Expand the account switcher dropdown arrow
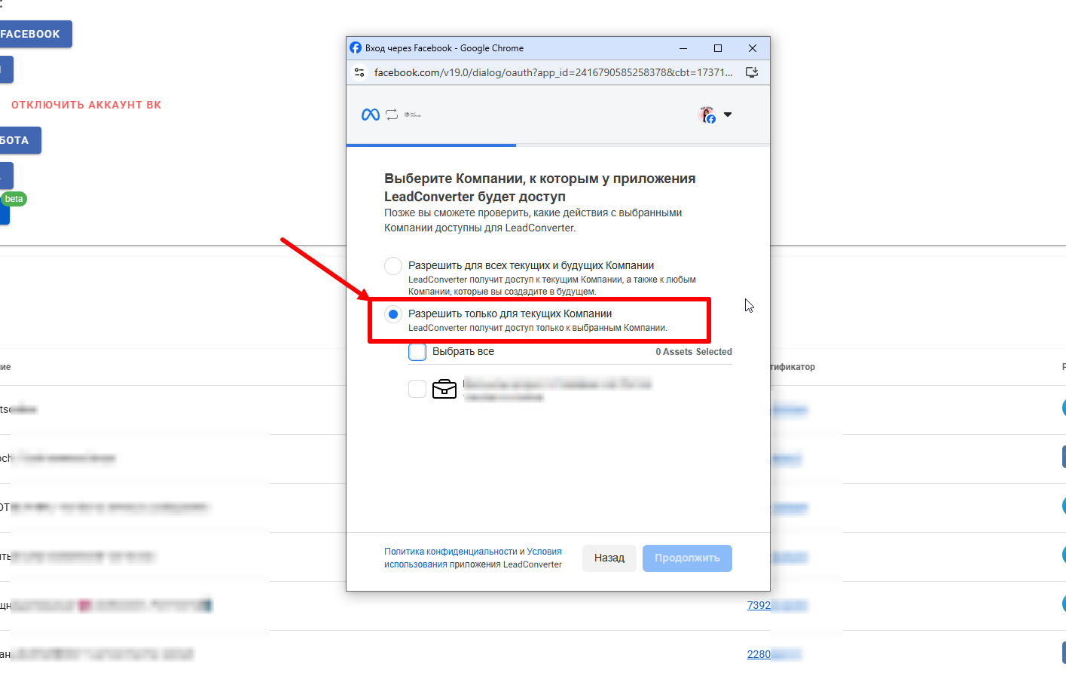 click(728, 115)
